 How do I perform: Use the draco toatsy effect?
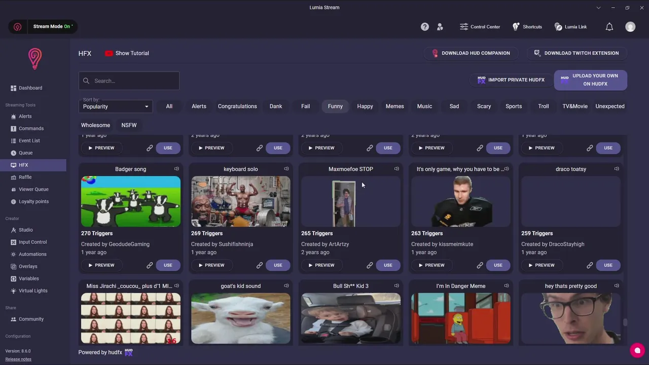(608, 265)
